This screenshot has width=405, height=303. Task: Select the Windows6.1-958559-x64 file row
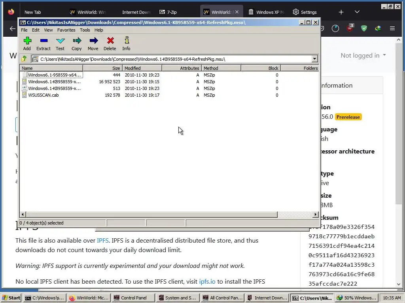point(169,75)
